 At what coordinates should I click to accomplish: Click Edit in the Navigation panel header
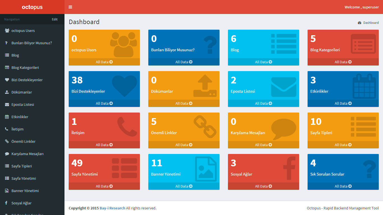pos(54,19)
